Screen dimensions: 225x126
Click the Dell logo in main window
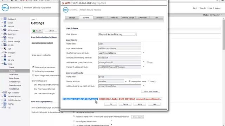[x=5, y=8]
